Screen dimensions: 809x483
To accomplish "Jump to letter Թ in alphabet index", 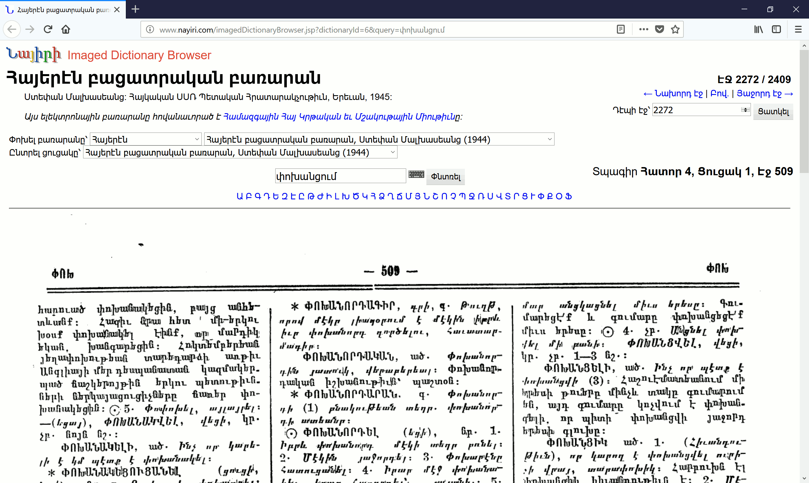I will pos(311,196).
